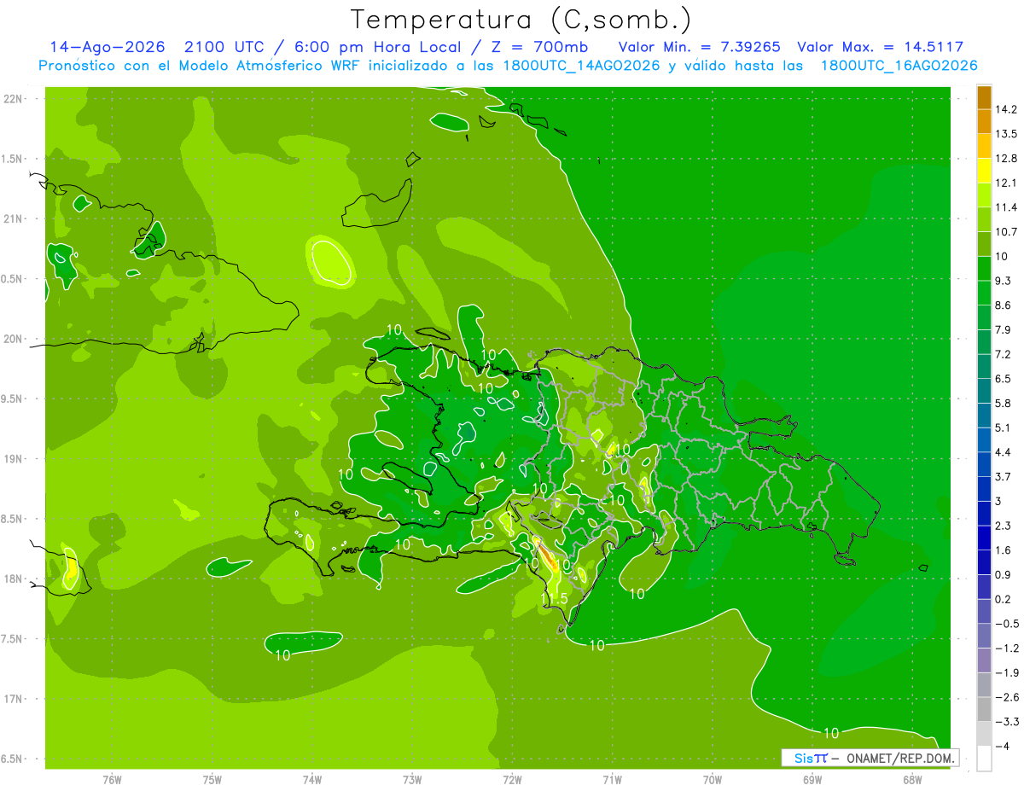
Task: Pick the orange legend swatch above 14.2
Action: point(984,97)
